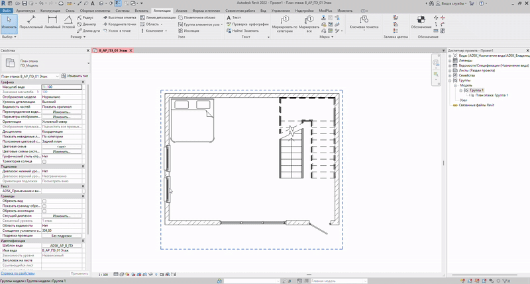Image resolution: width=530 pixels, height=284 pixels.
Task: Enable the Обрезать вид checkbox
Action: pyautogui.click(x=44, y=201)
